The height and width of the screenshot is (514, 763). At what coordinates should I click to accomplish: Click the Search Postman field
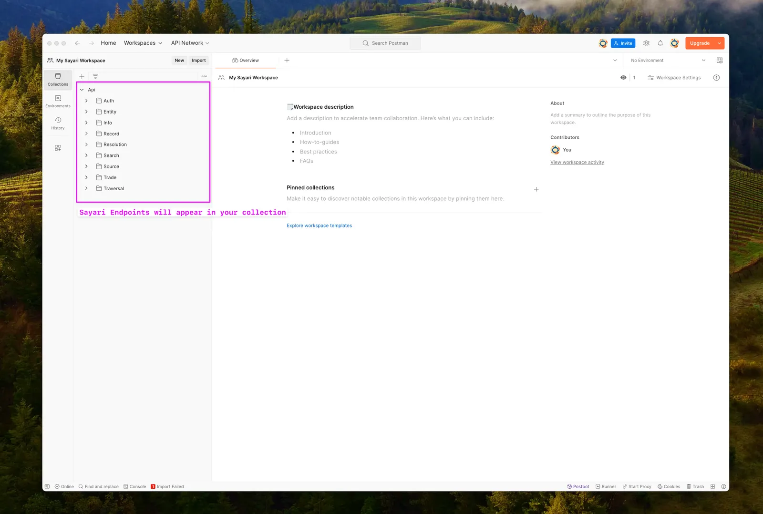[x=385, y=43]
